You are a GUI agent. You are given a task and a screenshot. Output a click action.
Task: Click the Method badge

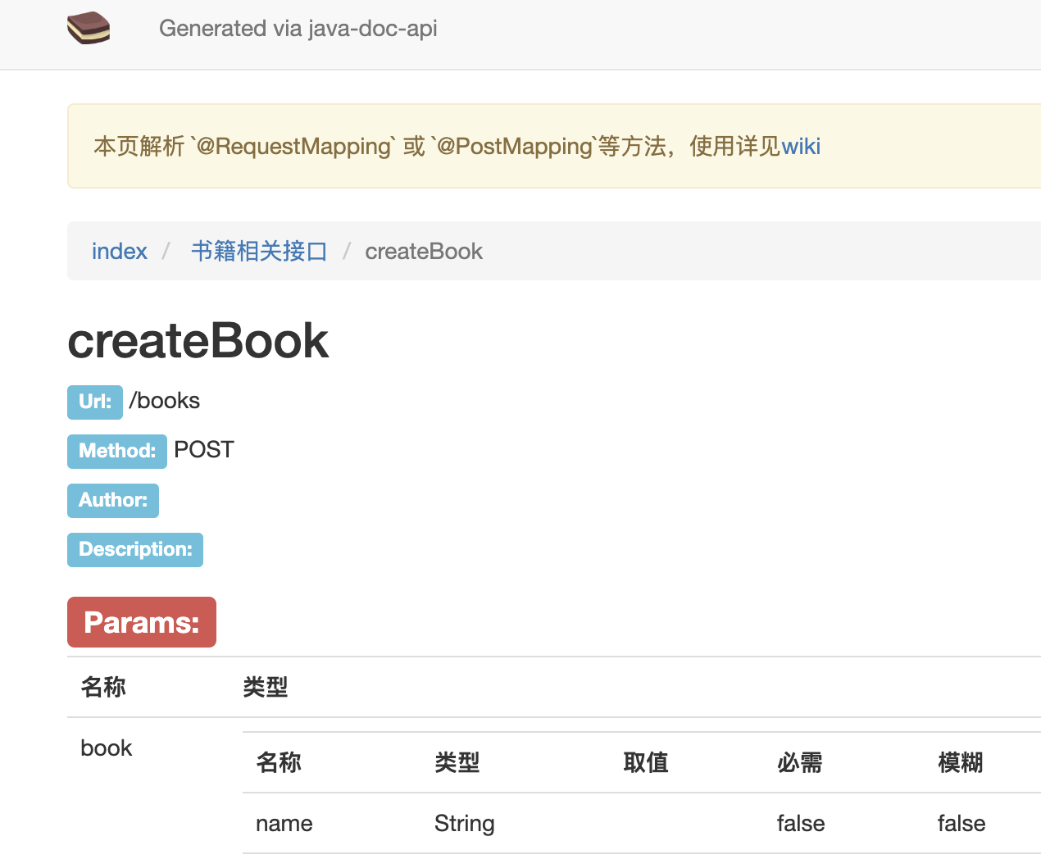point(116,451)
